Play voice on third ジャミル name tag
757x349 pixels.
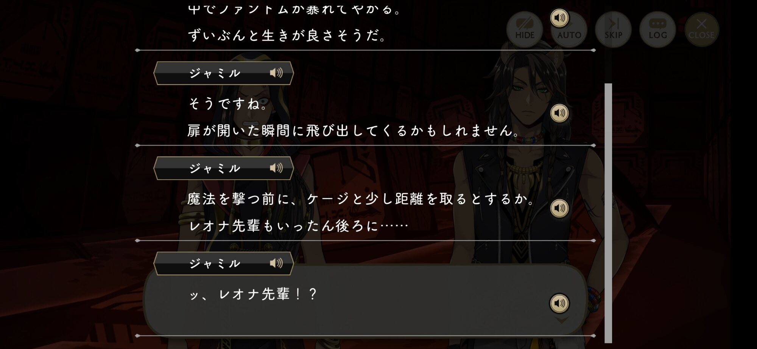coord(276,263)
